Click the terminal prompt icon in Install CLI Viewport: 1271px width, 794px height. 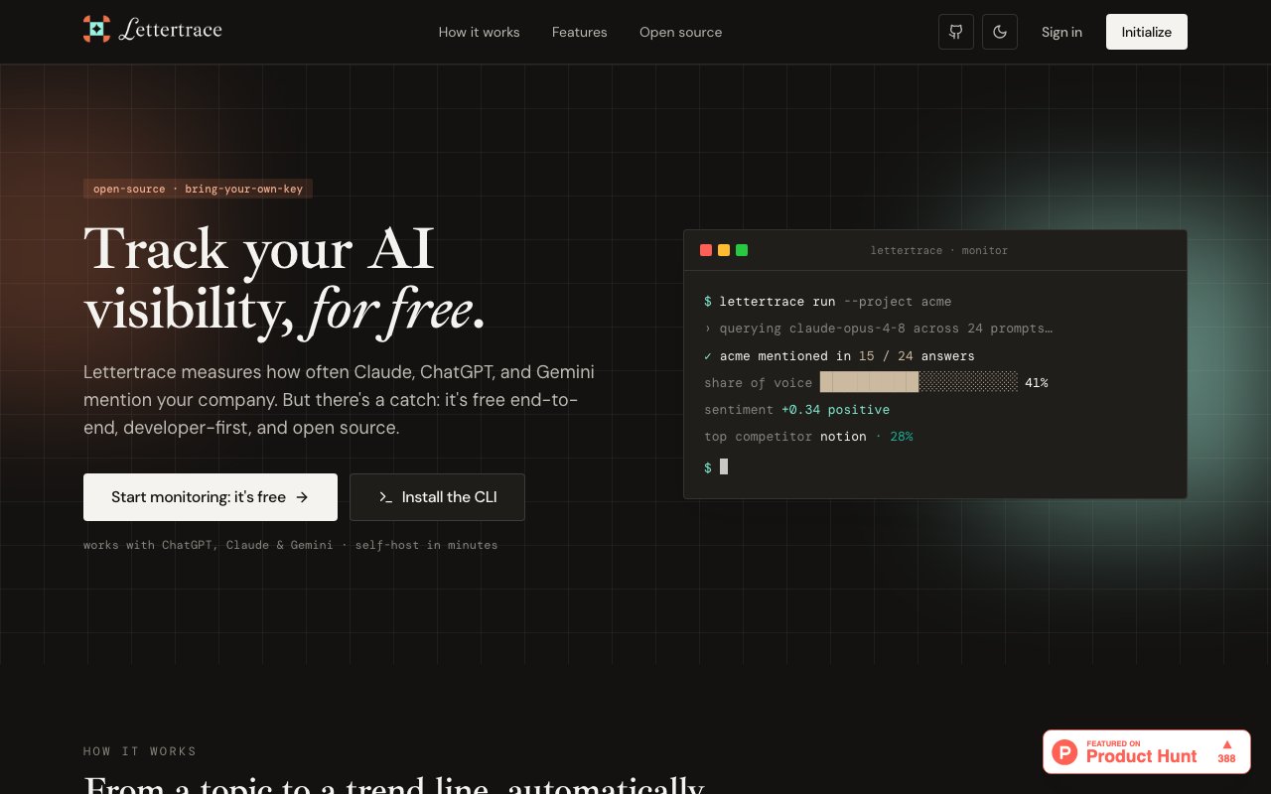coord(386,497)
